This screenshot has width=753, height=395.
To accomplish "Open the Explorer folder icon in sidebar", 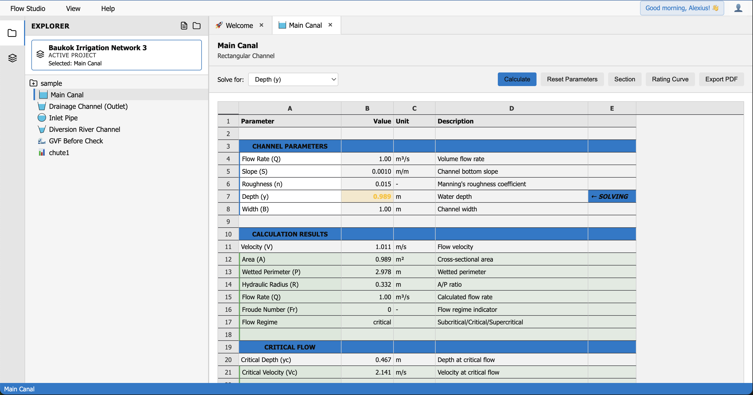I will click(x=12, y=33).
